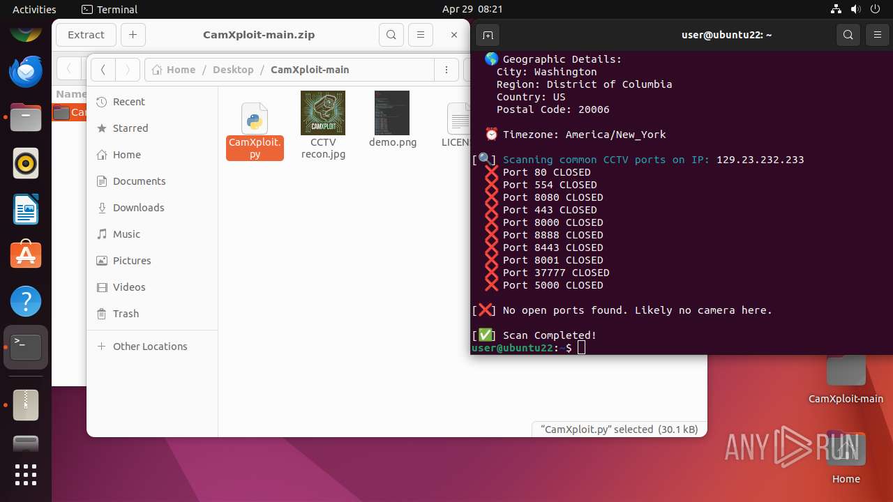Open Rhythmbox from the dock
This screenshot has height=502, width=893.
(x=26, y=164)
